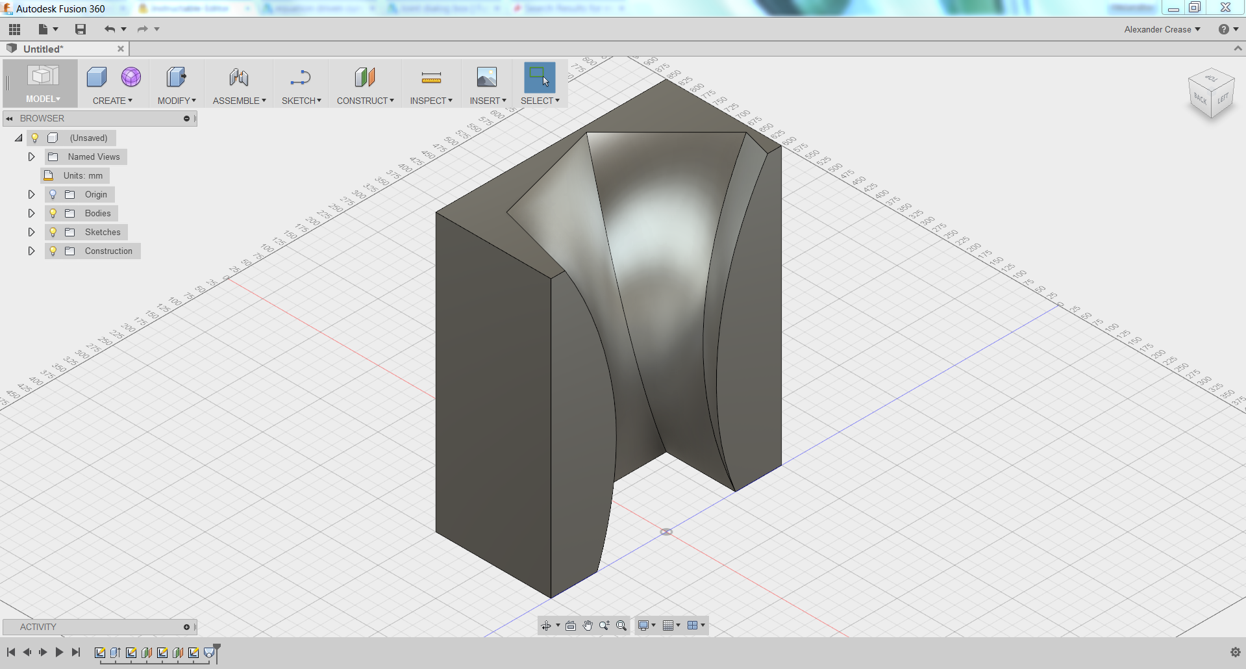
Task: Click the Orbit tool in navigation bar
Action: point(546,625)
